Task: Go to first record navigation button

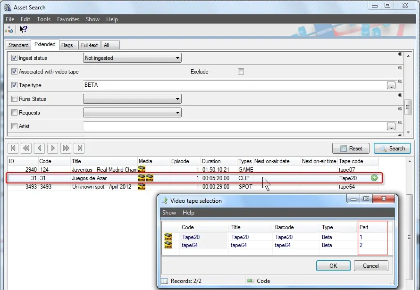Action: 13,148
